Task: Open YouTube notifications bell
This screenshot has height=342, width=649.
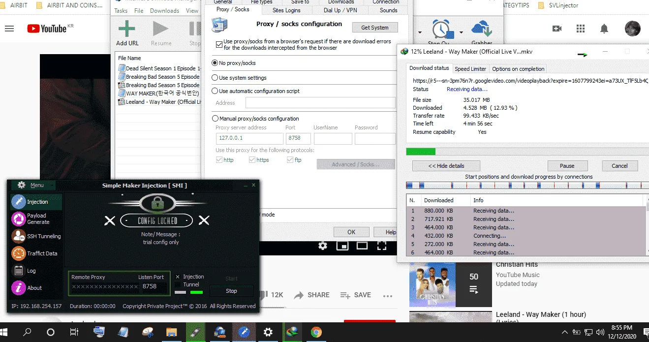Action: [x=604, y=29]
